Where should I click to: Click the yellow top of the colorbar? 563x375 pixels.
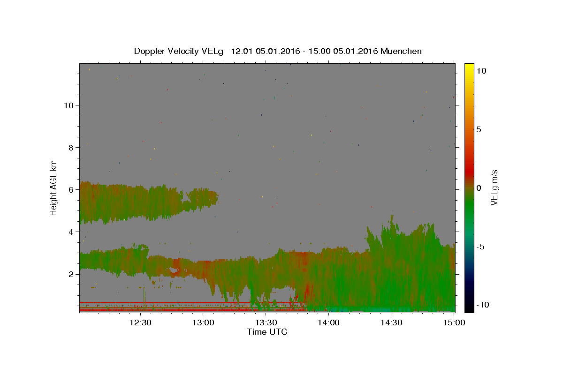(469, 67)
